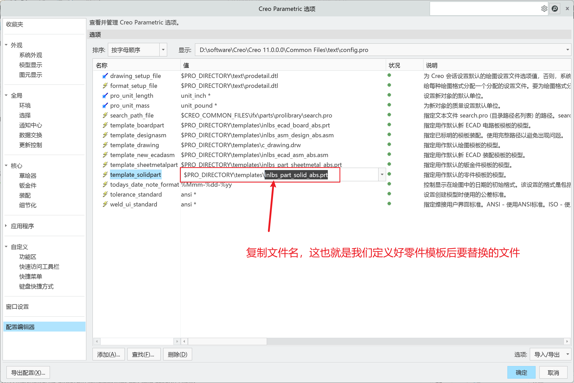Click the wand icon beside pro_unit_mass
This screenshot has height=383, width=574.
tap(105, 106)
